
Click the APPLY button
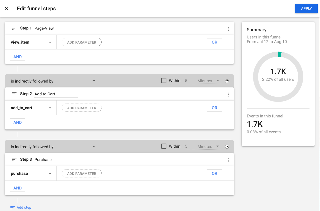(306, 8)
